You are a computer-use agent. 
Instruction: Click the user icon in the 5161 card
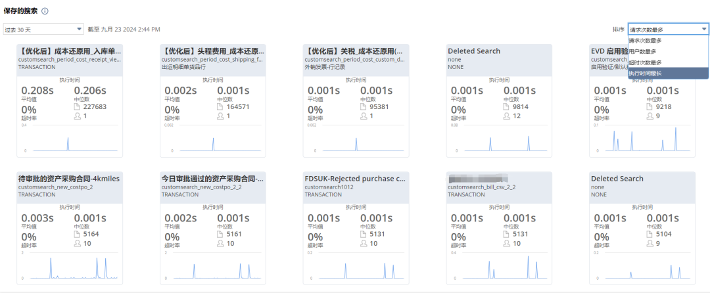(x=220, y=244)
